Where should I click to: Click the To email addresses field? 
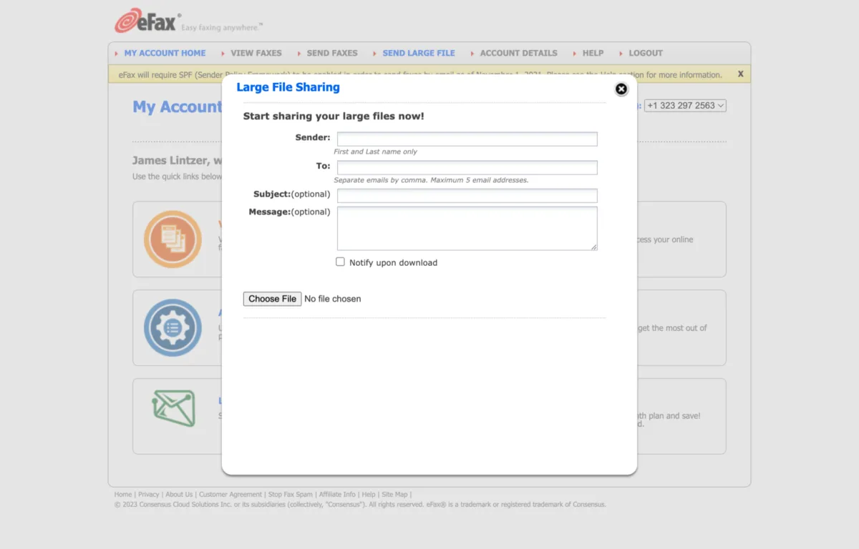[x=467, y=167]
